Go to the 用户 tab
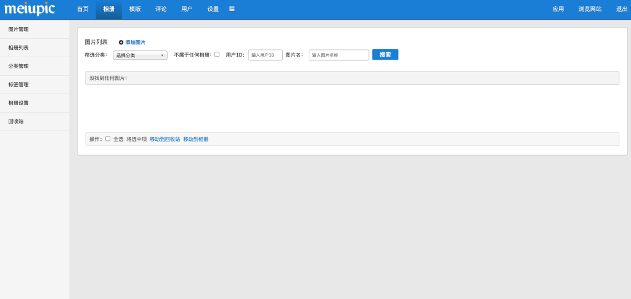The width and height of the screenshot is (631, 299). 187,9
